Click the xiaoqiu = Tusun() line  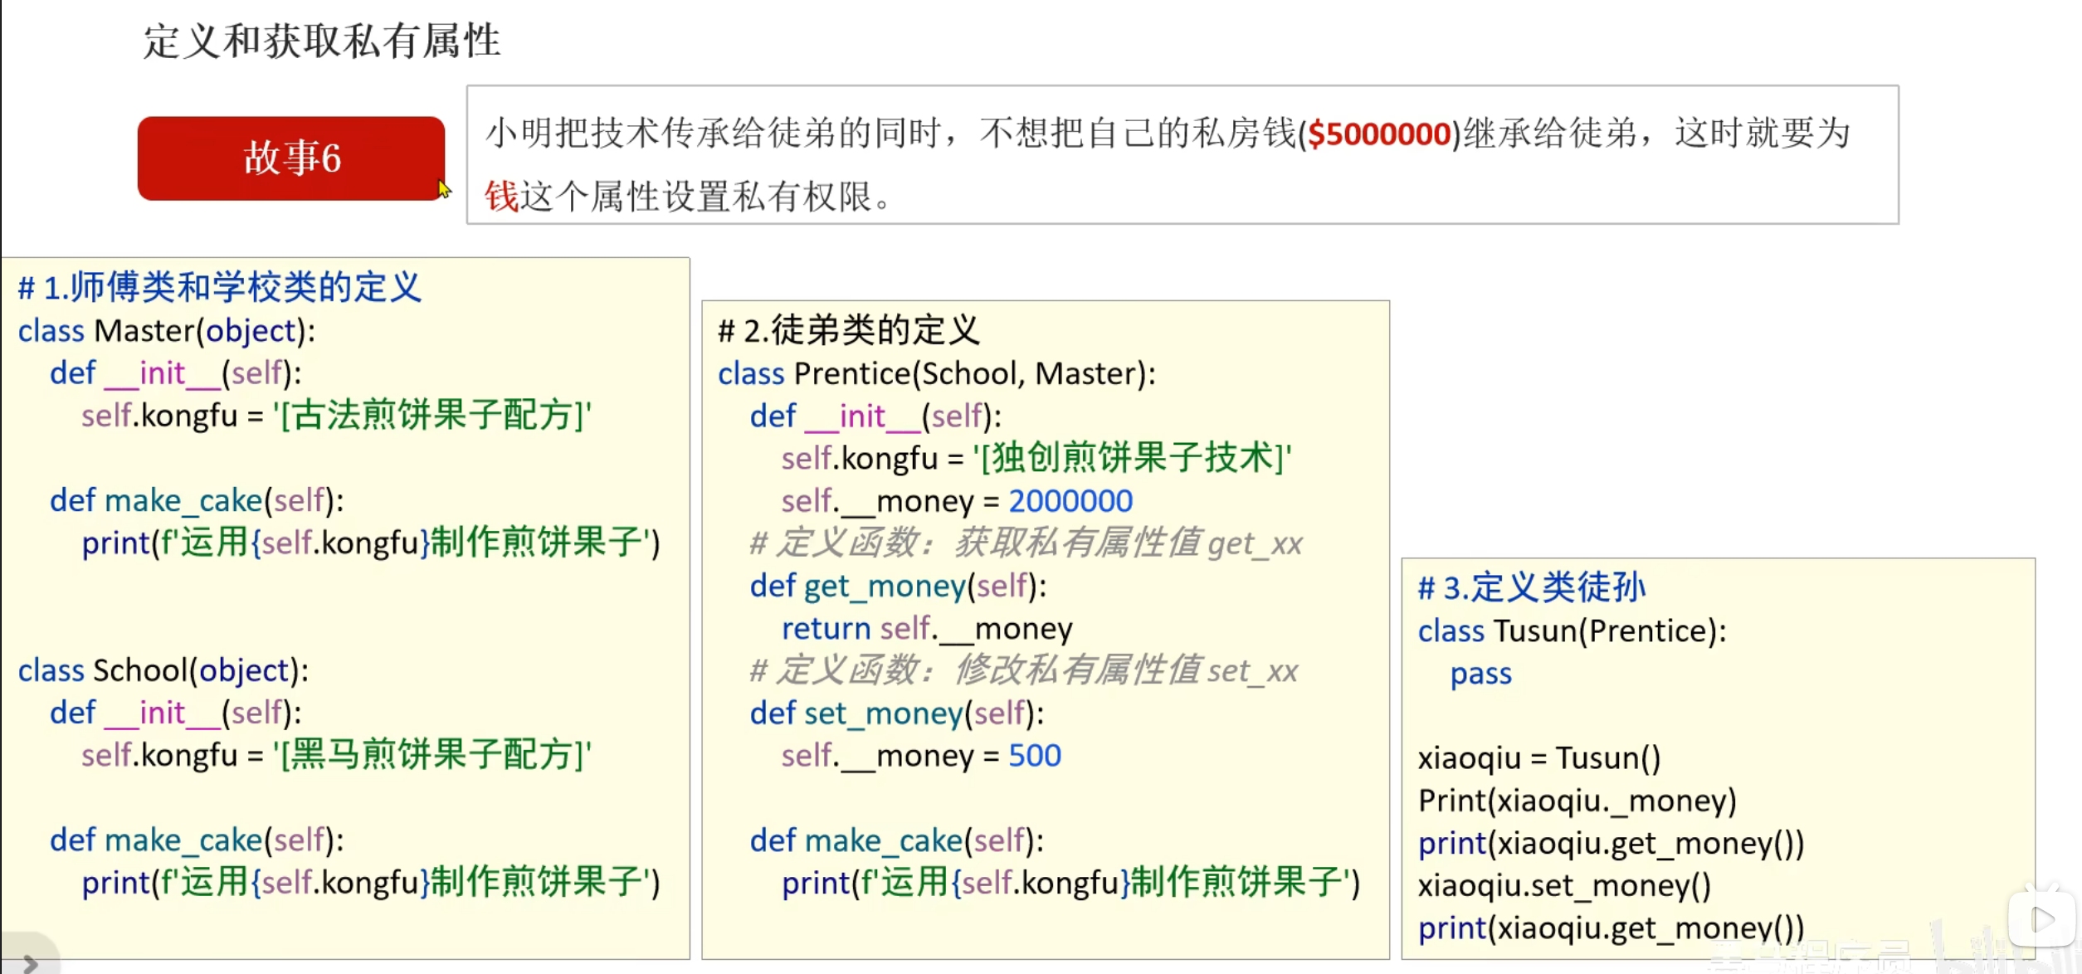[x=1538, y=758]
